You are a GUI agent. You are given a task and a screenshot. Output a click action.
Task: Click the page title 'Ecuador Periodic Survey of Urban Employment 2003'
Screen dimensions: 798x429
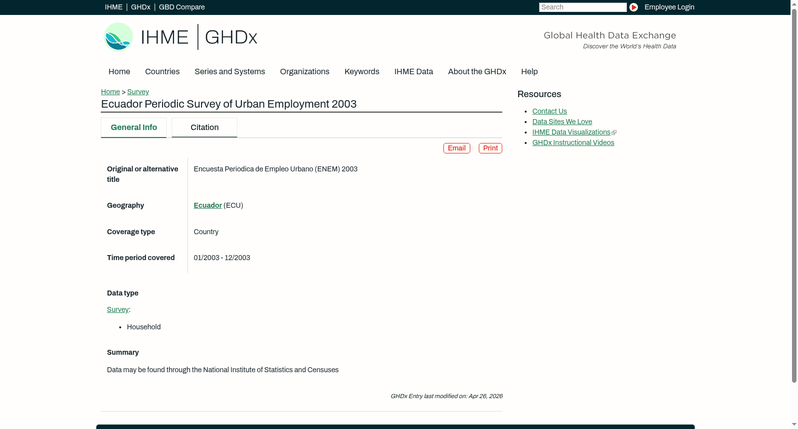click(x=229, y=104)
